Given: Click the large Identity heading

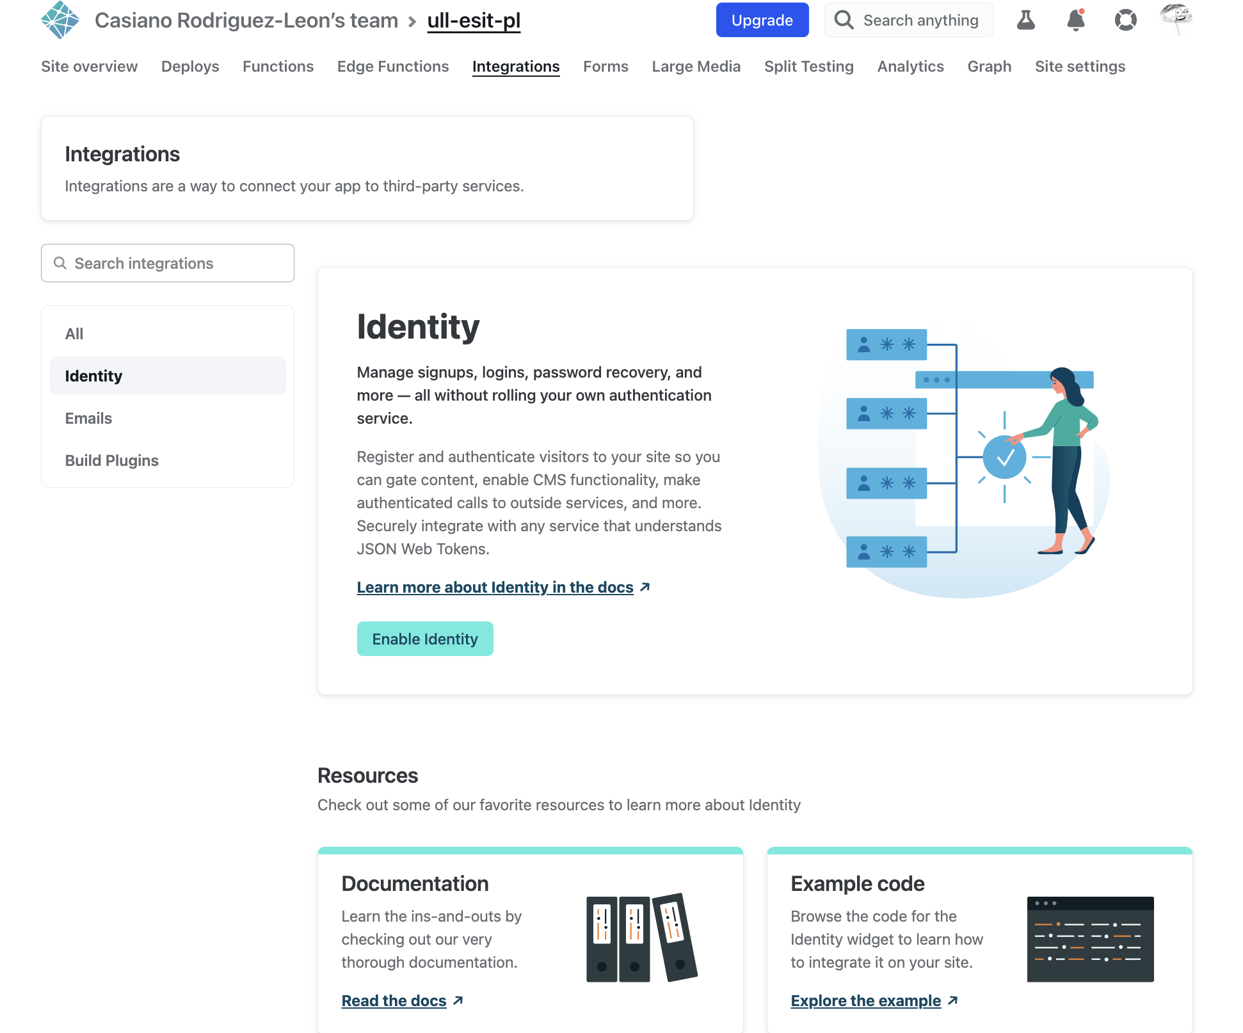Looking at the screenshot, I should point(418,326).
